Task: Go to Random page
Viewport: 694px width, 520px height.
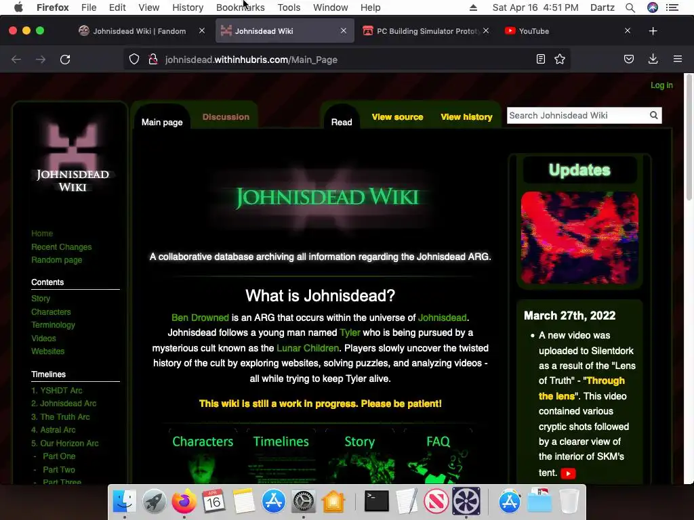Action: click(x=57, y=260)
